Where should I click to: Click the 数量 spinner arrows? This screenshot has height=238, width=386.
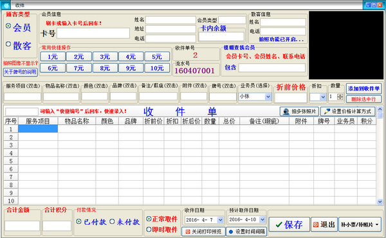click(340, 96)
